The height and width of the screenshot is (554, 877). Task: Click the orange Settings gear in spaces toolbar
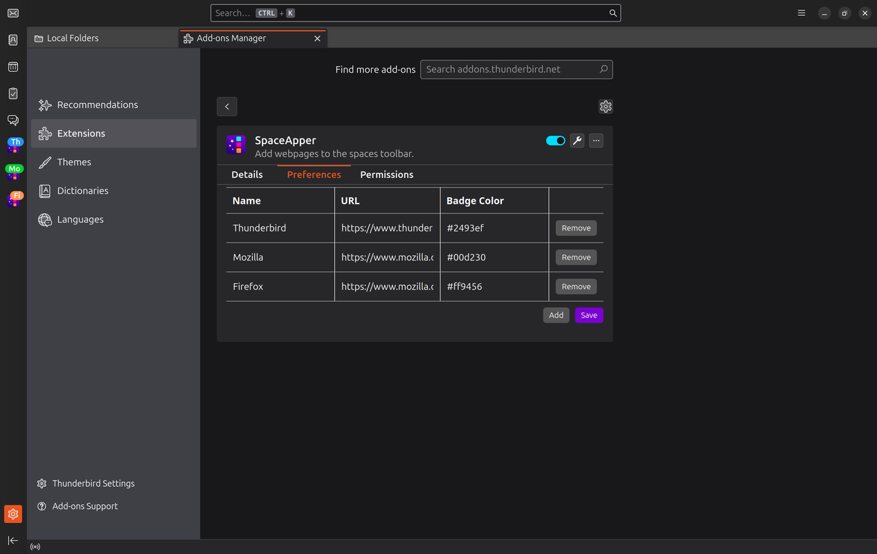[13, 514]
